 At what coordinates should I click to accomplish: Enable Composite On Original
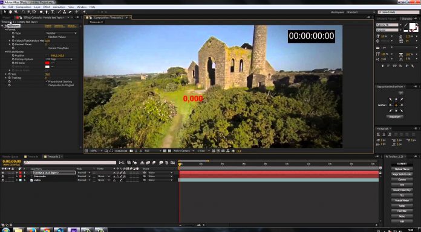tap(47, 85)
